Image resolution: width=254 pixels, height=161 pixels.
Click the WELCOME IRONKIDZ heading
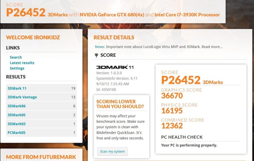33,38
